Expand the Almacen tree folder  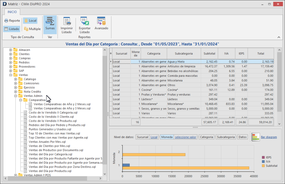pos(11,50)
